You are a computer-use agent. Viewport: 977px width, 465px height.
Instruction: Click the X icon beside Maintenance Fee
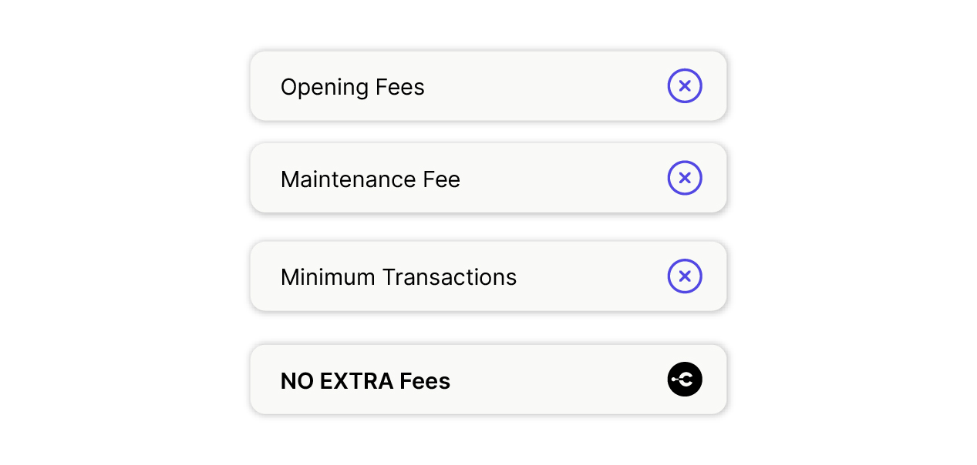click(x=685, y=178)
